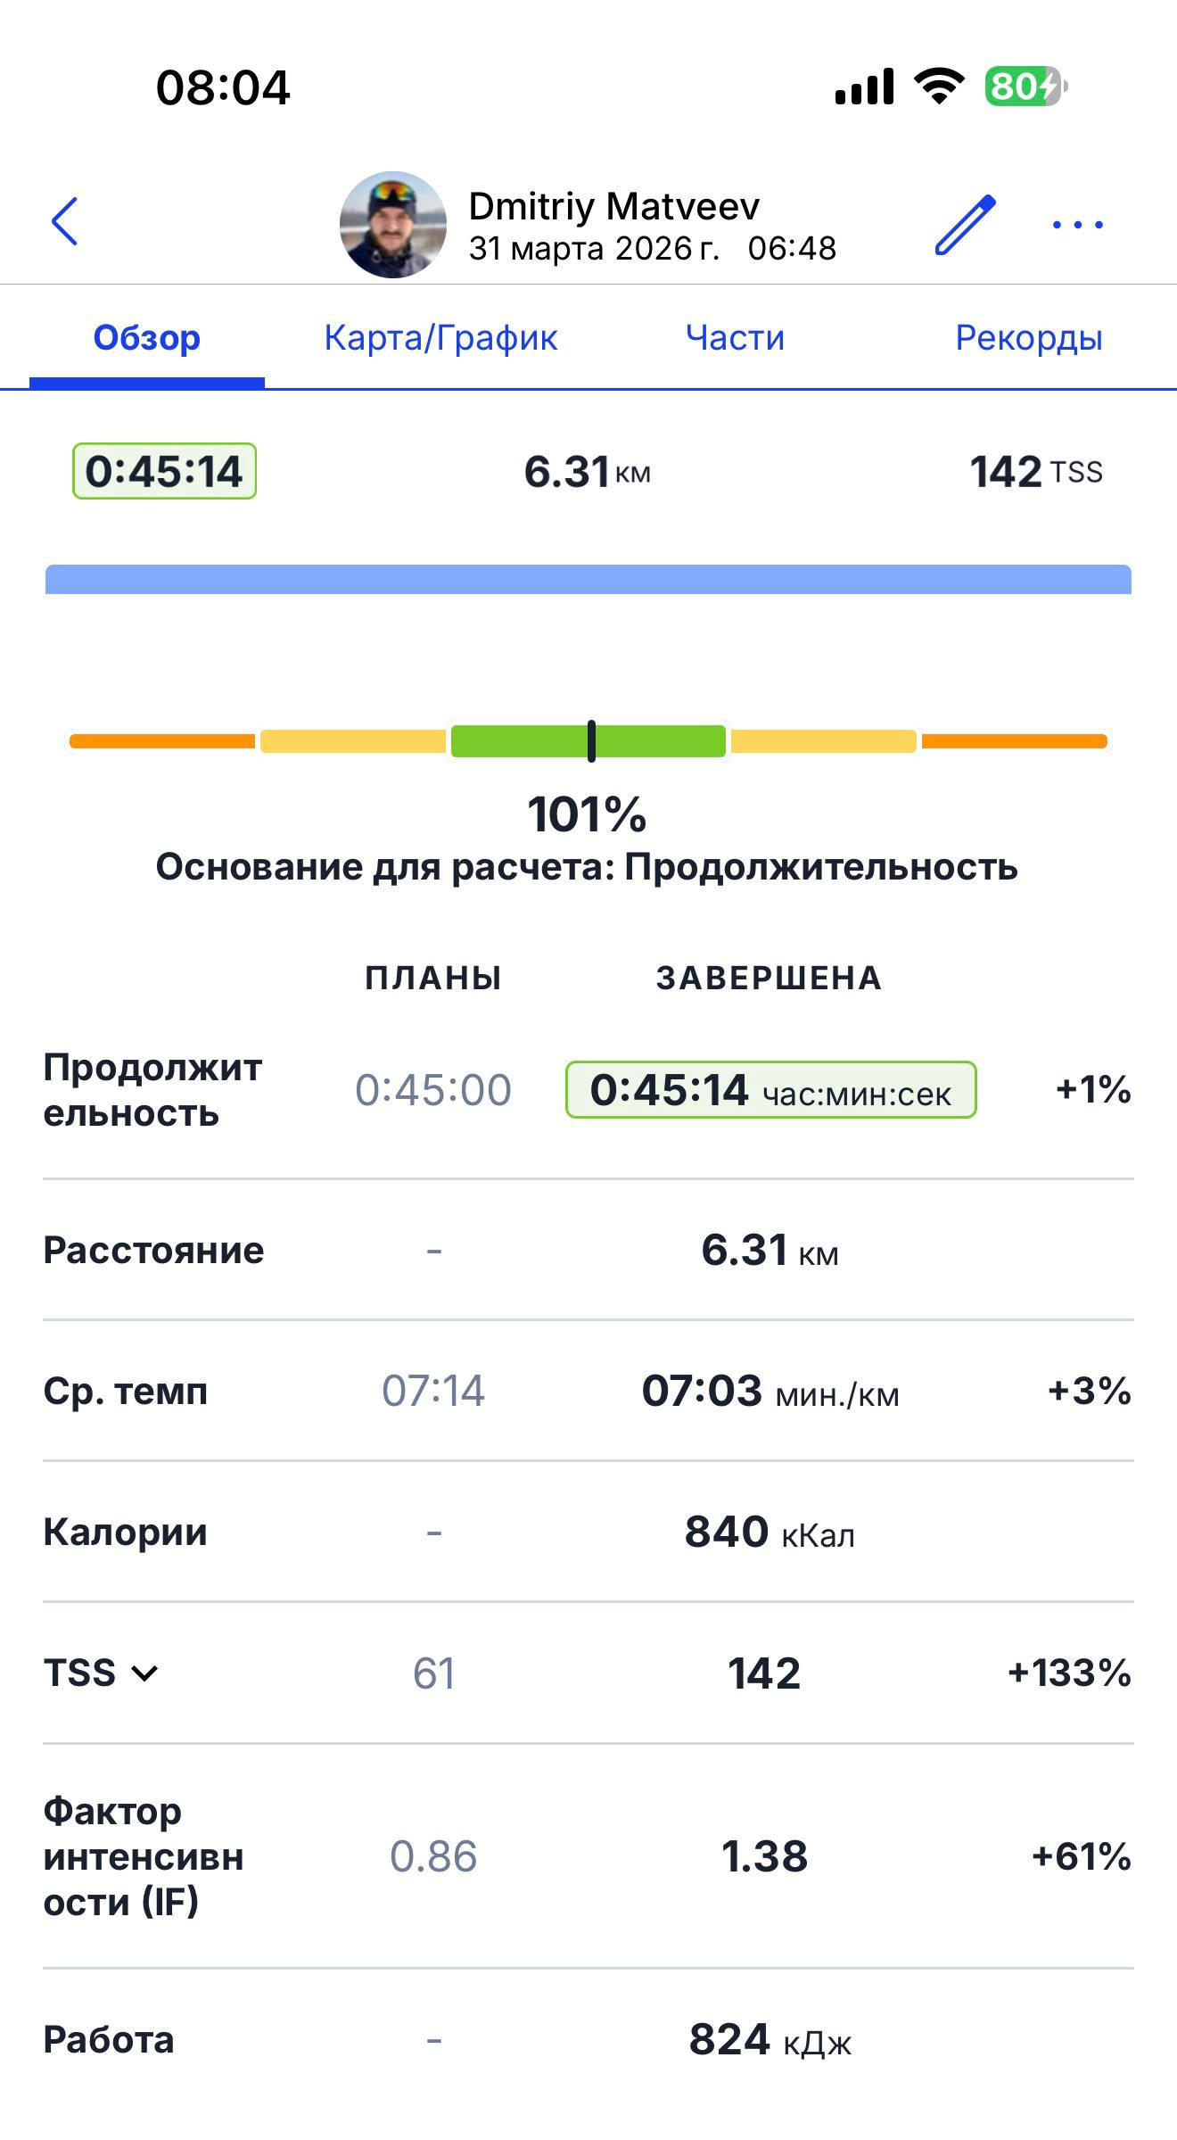1177x2140 pixels.
Task: Check the battery indicator in status bar
Action: [1025, 87]
